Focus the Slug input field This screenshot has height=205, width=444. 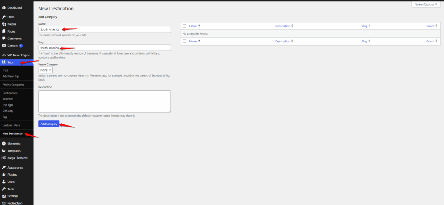104,48
